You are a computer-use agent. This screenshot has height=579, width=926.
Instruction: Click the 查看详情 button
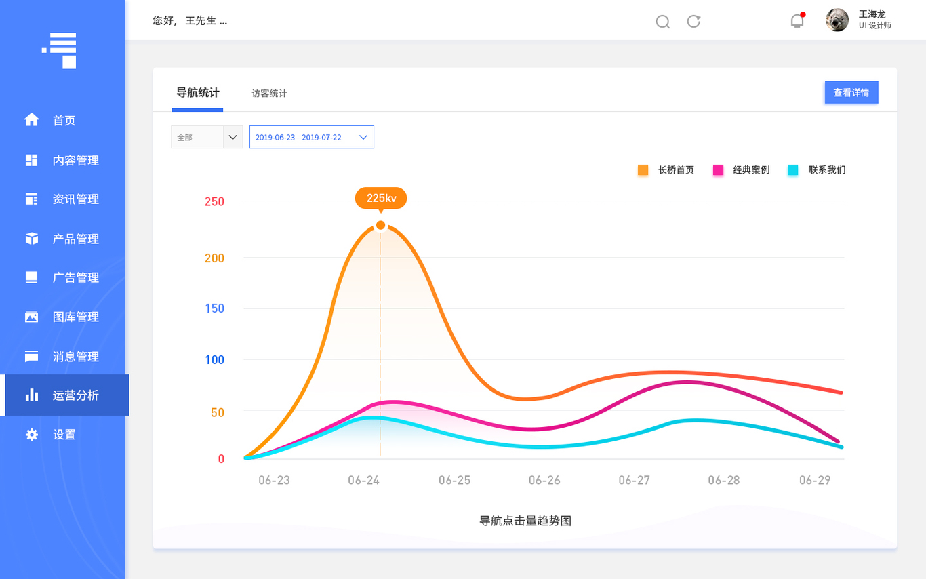tap(851, 92)
